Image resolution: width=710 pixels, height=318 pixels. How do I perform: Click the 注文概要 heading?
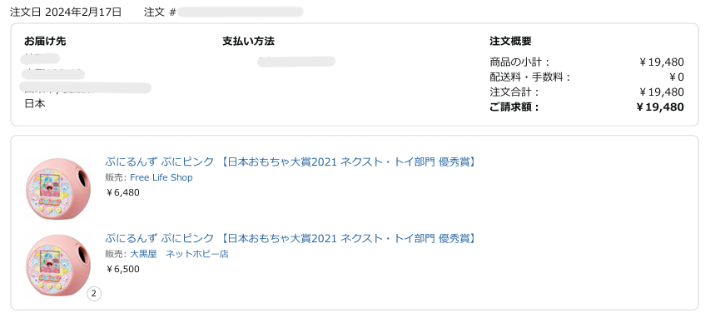click(x=510, y=42)
